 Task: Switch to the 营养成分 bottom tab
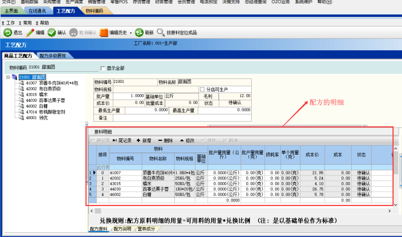pyautogui.click(x=146, y=229)
